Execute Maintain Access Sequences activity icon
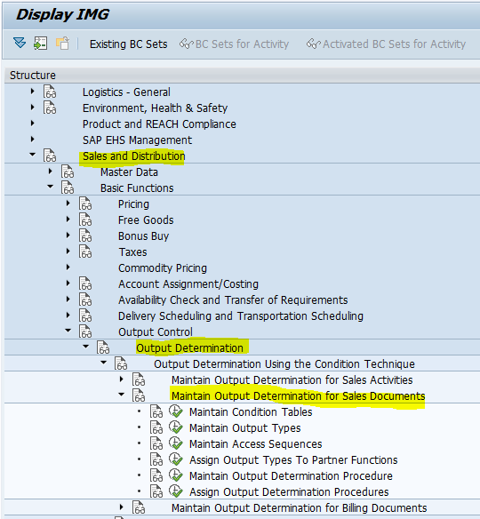480x519 pixels. (x=176, y=443)
